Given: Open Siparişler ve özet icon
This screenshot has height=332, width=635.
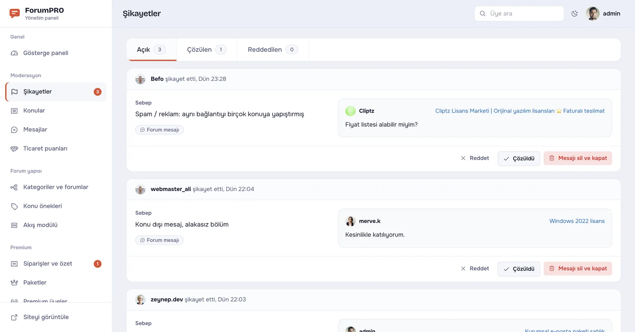Looking at the screenshot, I should click(14, 264).
